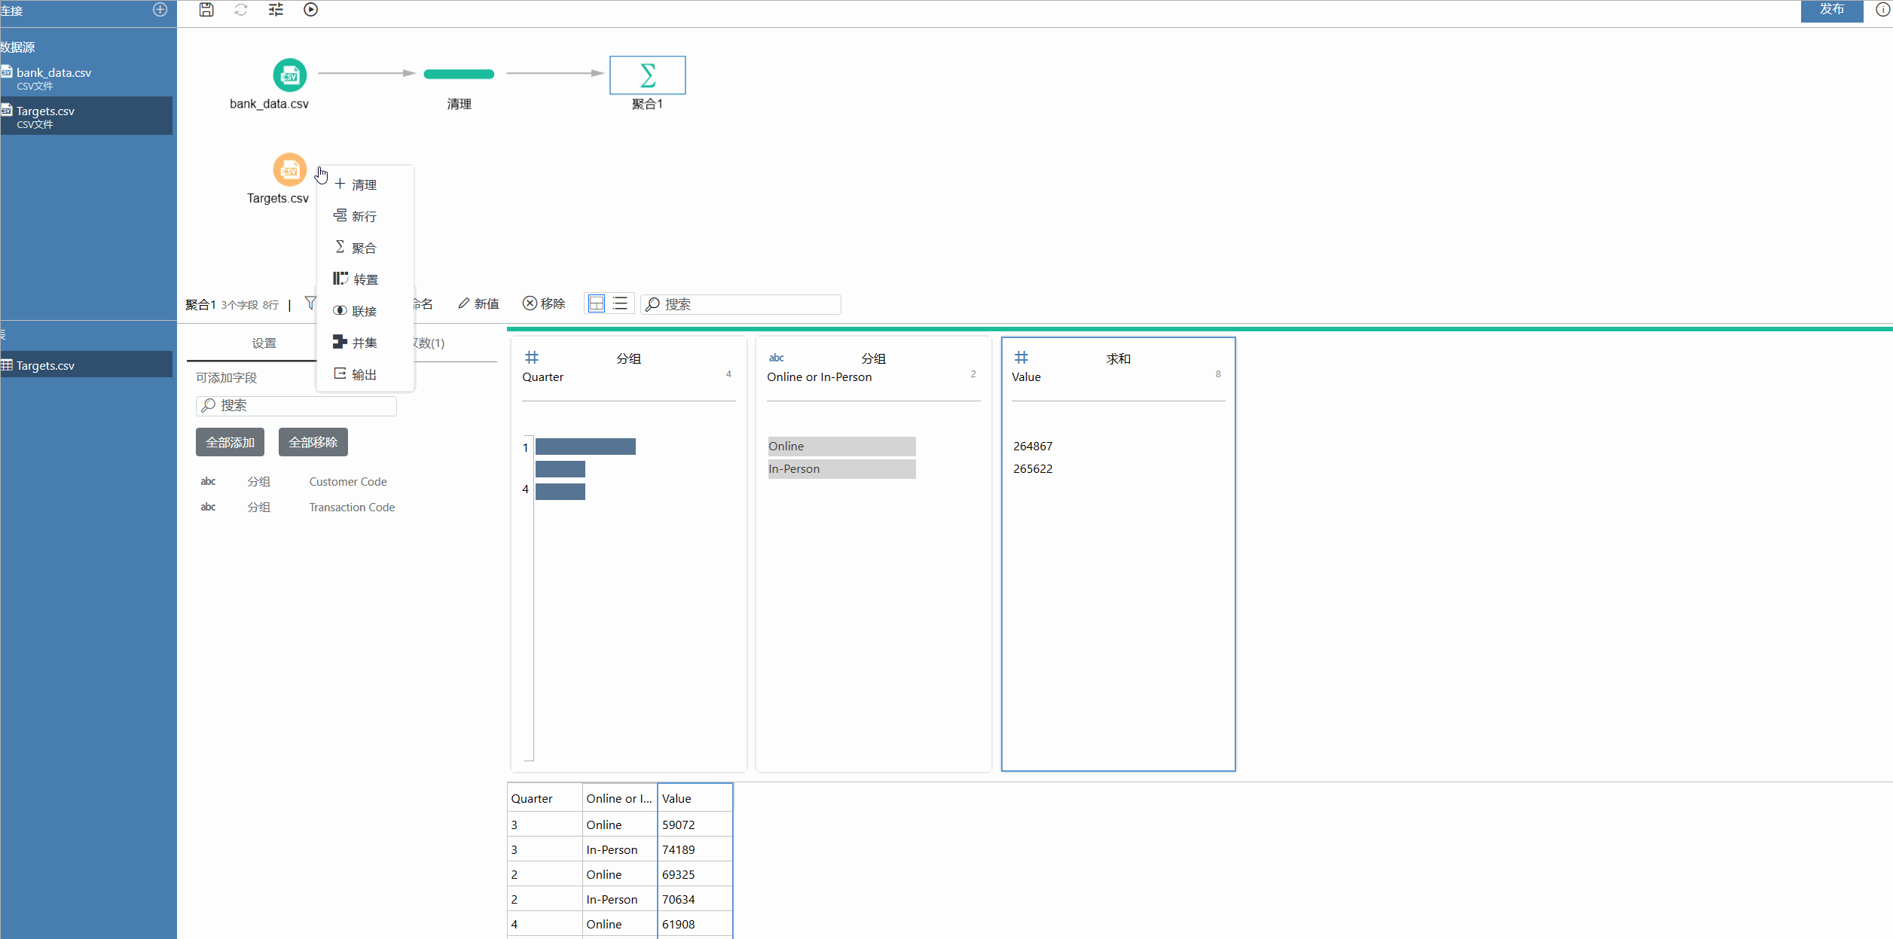Open 分组 dropdown for Transaction Code

[x=259, y=508]
